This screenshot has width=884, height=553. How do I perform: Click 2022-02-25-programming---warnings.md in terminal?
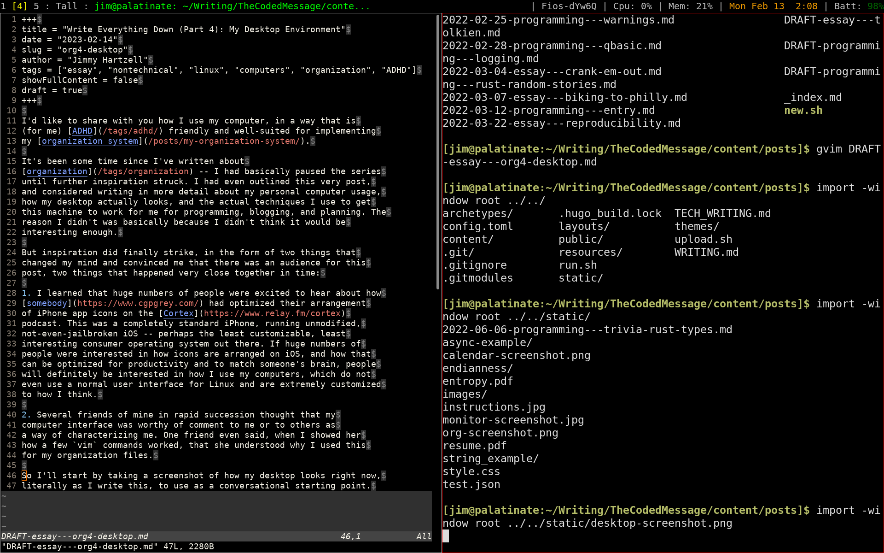tap(558, 20)
